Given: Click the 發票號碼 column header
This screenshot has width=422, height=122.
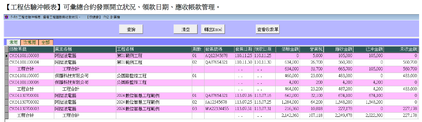Looking at the screenshot, I should coord(219,49).
